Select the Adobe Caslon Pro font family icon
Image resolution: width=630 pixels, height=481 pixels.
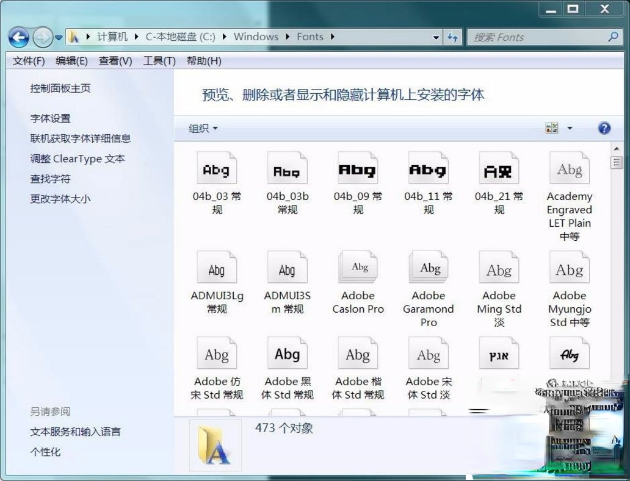358,266
